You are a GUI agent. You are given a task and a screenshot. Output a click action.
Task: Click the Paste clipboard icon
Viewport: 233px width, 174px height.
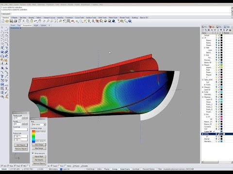32,21
